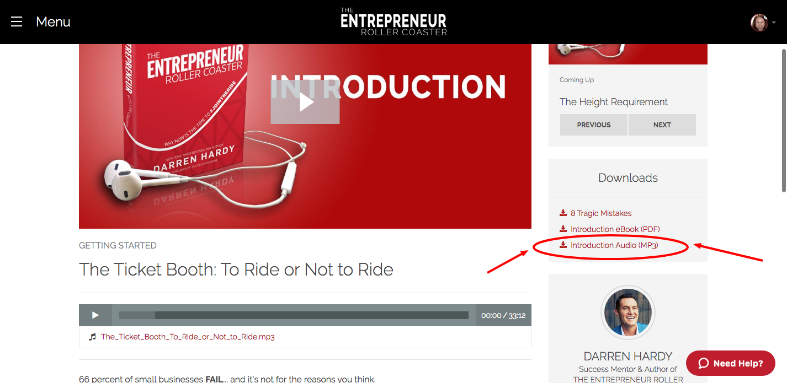
Task: Open The_Ticket_Booth_To_Ride_or_Not_to_Ride.mp3 link
Action: click(x=188, y=337)
